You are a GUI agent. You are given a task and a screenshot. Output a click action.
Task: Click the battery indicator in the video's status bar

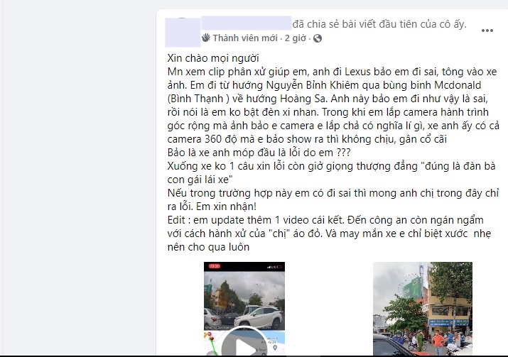[x=280, y=267]
